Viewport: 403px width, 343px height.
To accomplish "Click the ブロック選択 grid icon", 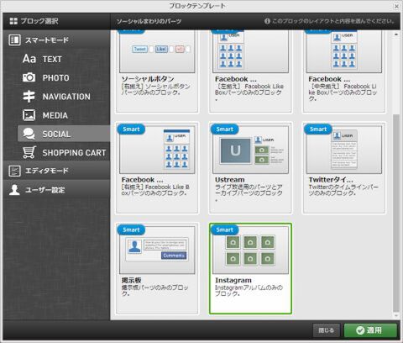I will click(13, 21).
